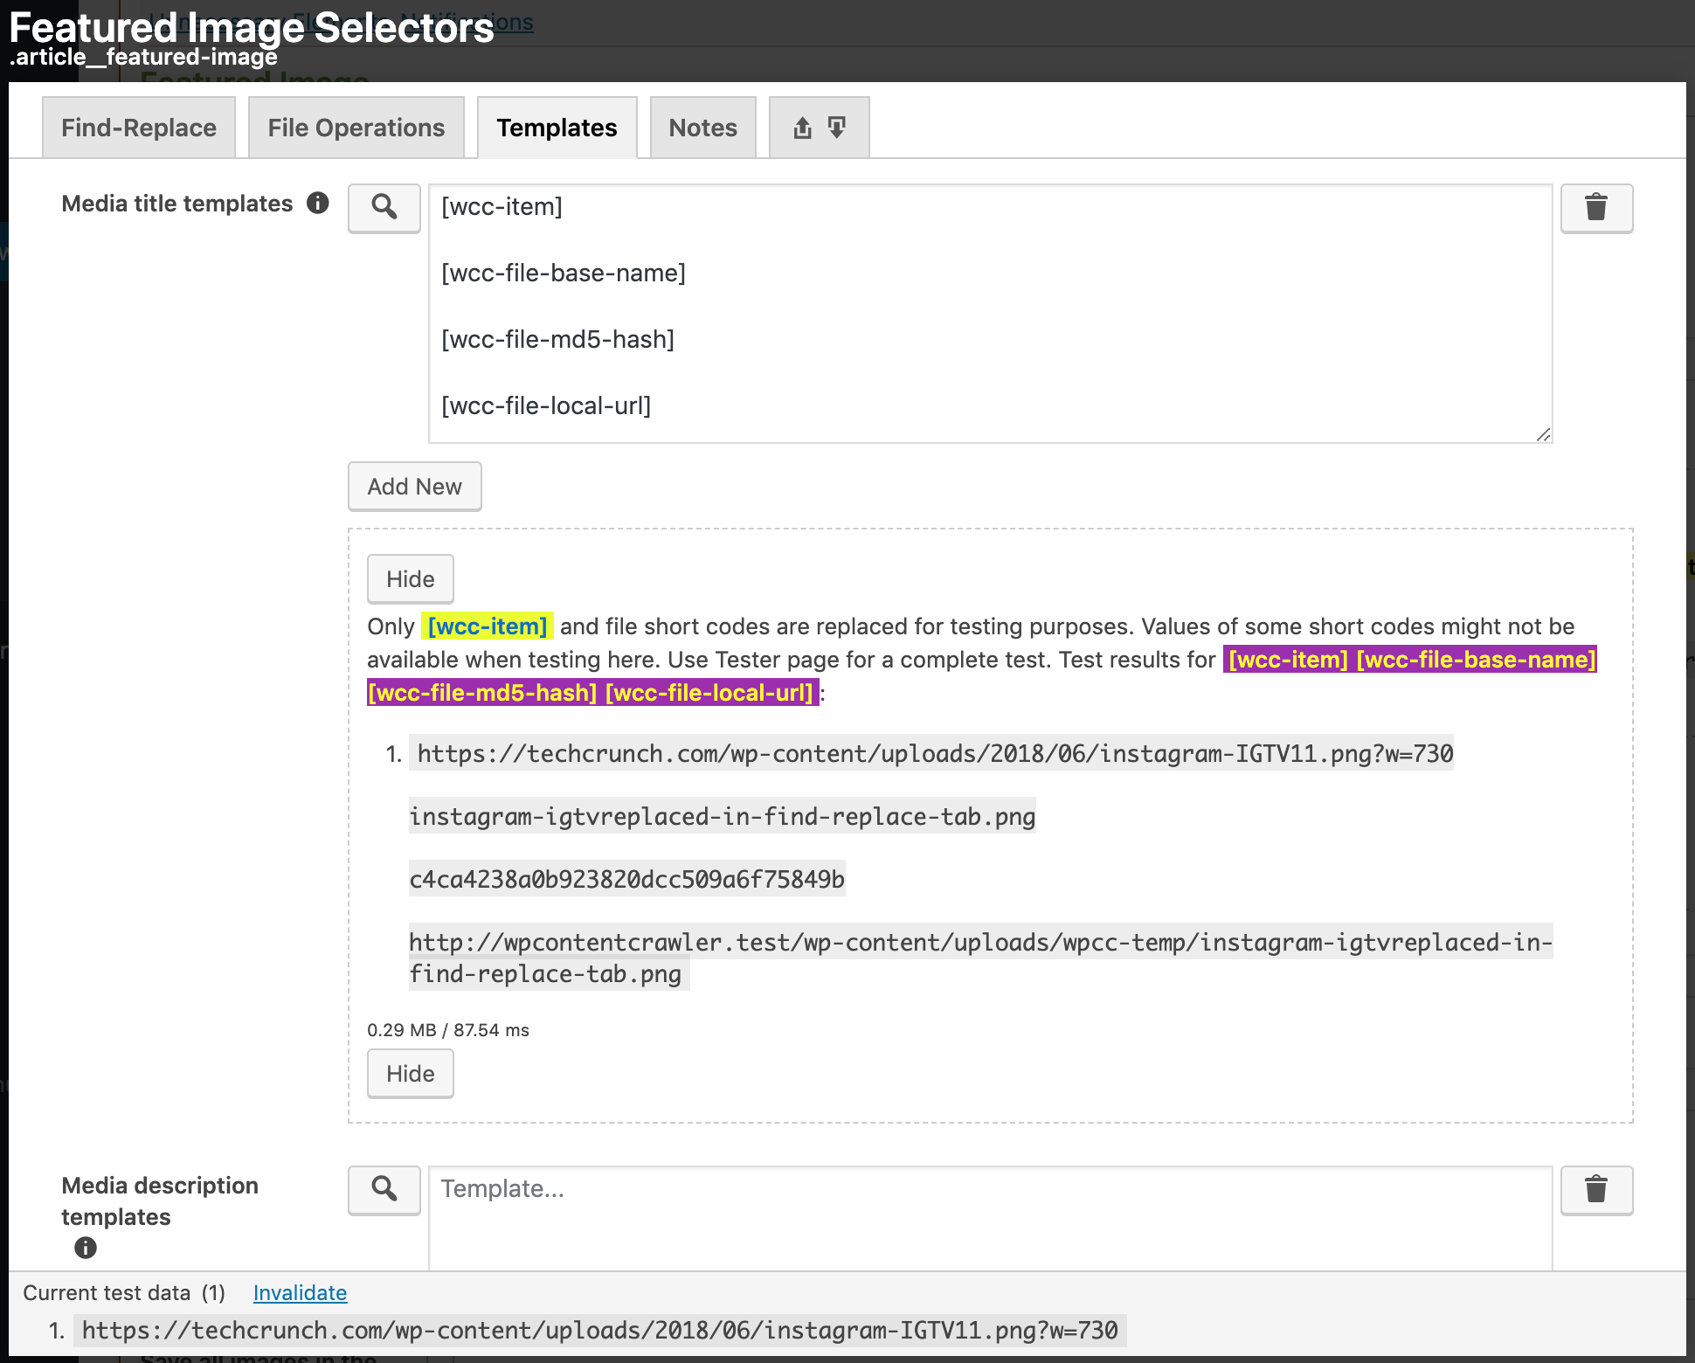
Task: Click the upload/export icon in the toolbar
Action: (802, 128)
